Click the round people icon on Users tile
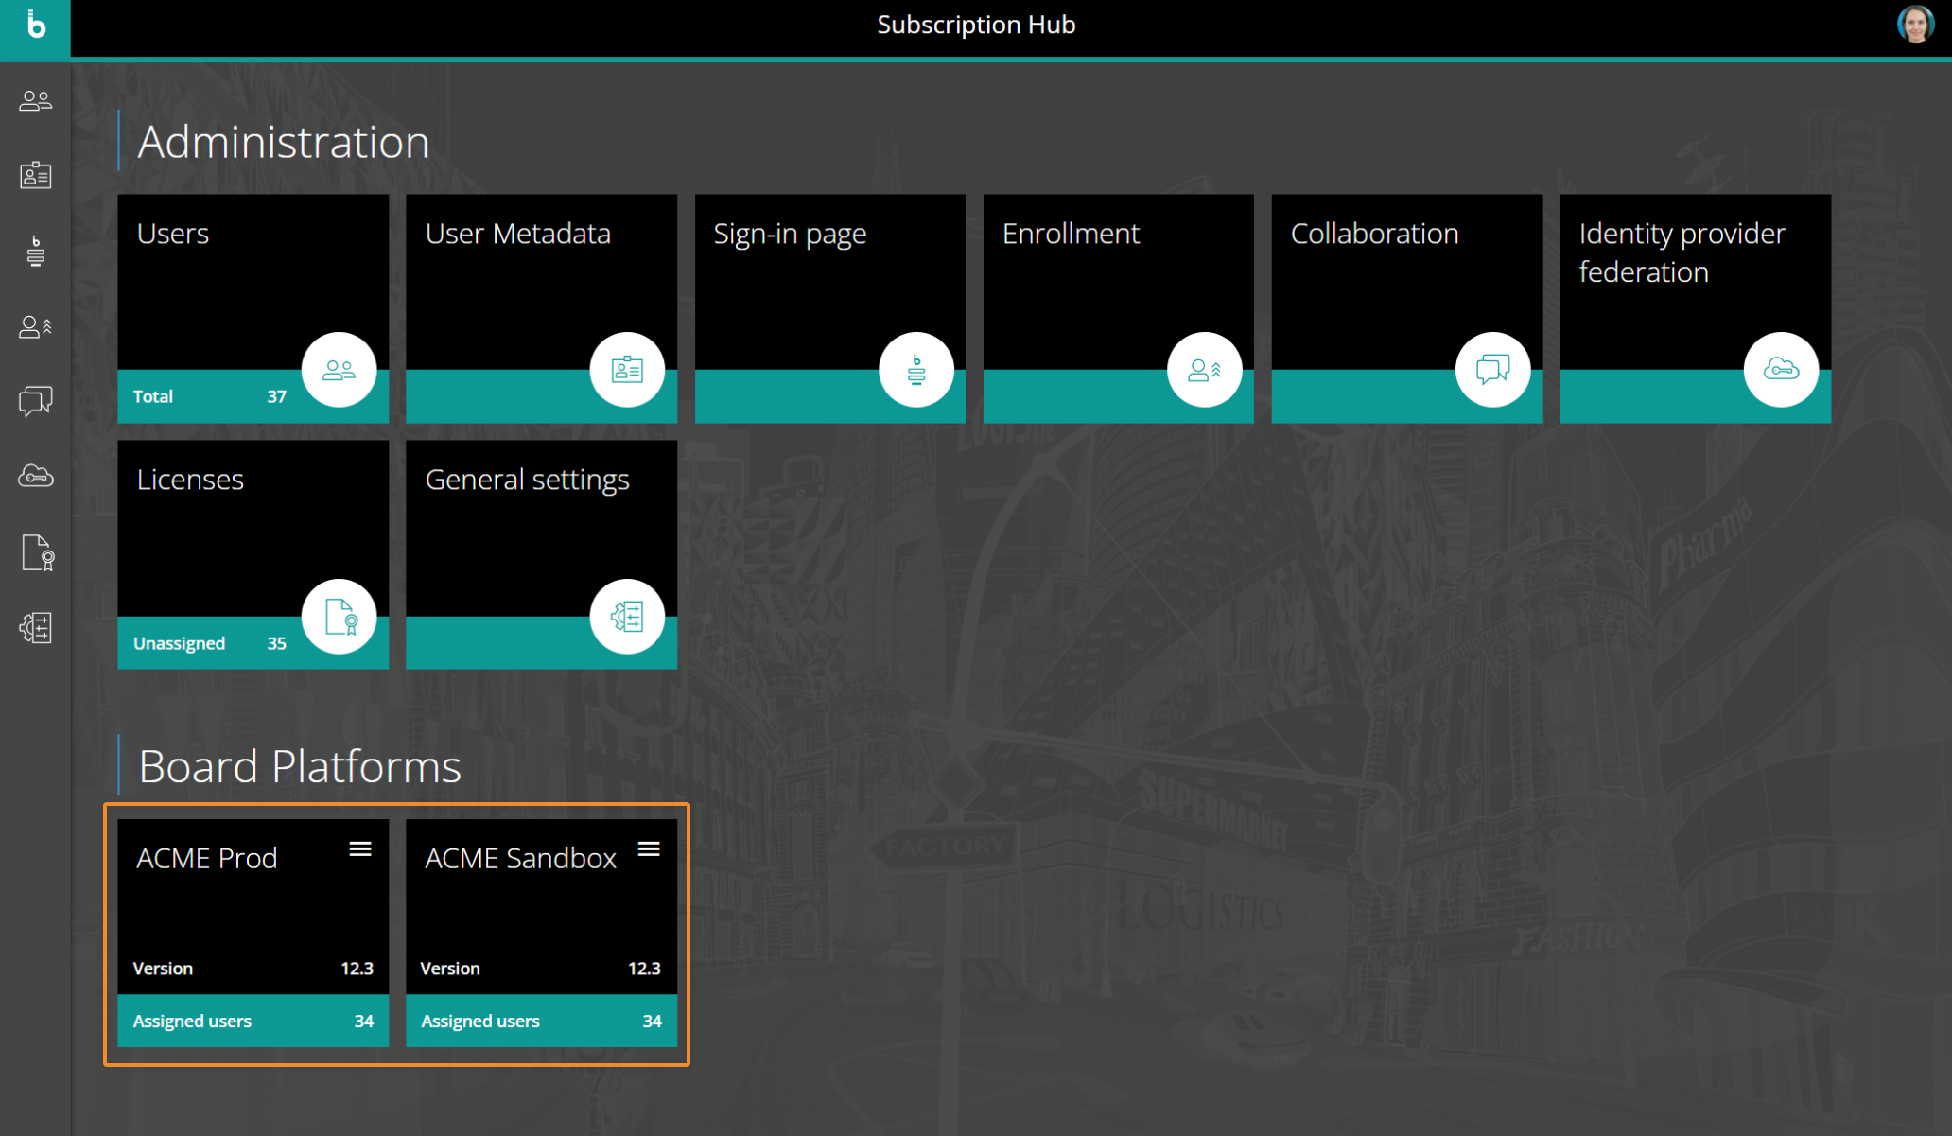Image resolution: width=1952 pixels, height=1136 pixels. [x=339, y=370]
